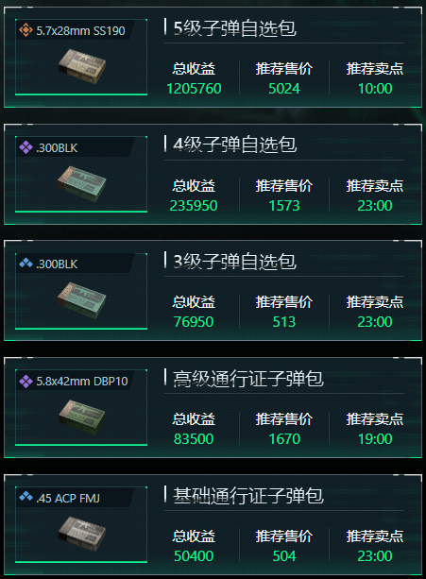Select the .300BLK ammo box in 3级子弹自选包
Viewport: 426px width, 579px height.
click(82, 299)
